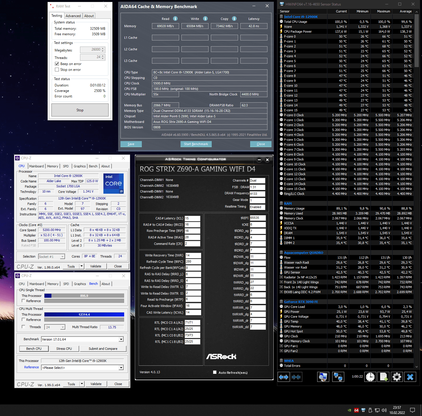Open Memory tab in lower CPU-Z window

[53, 284]
